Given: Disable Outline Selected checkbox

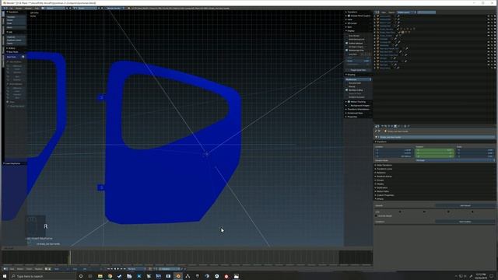Looking at the screenshot, I should pos(347,44).
